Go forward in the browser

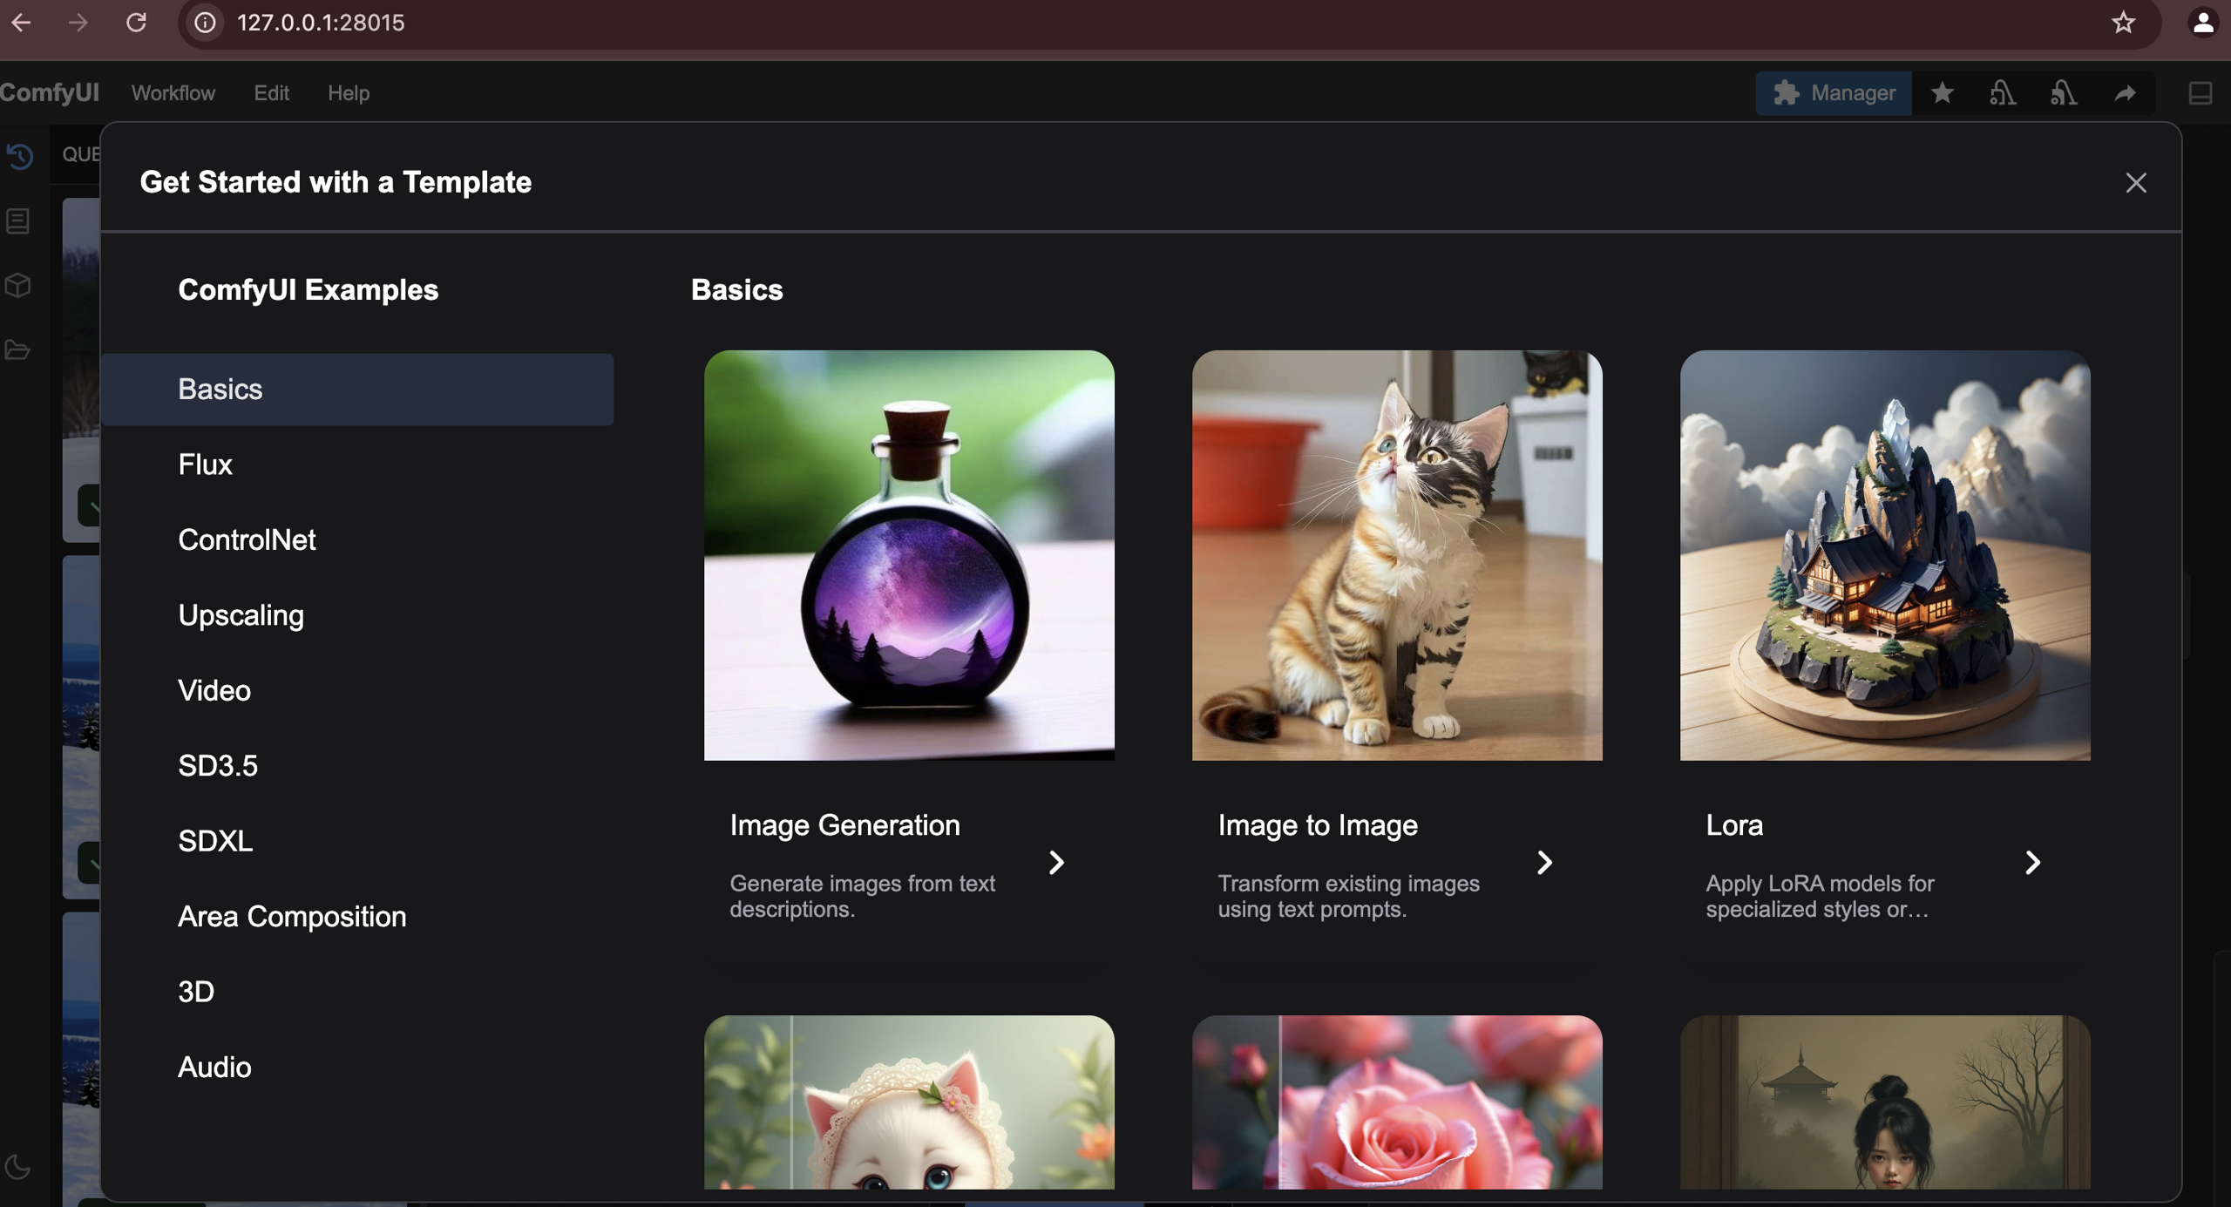(78, 23)
